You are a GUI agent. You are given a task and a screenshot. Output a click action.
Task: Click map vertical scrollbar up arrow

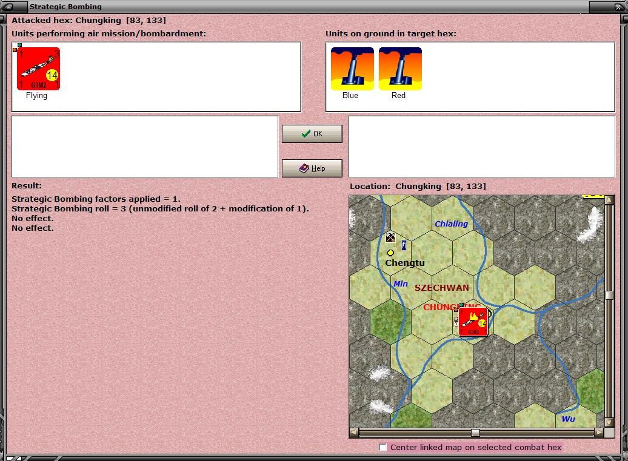pos(609,200)
